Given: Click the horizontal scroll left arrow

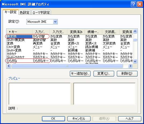Looking at the screenshot, I should pos(9,66).
